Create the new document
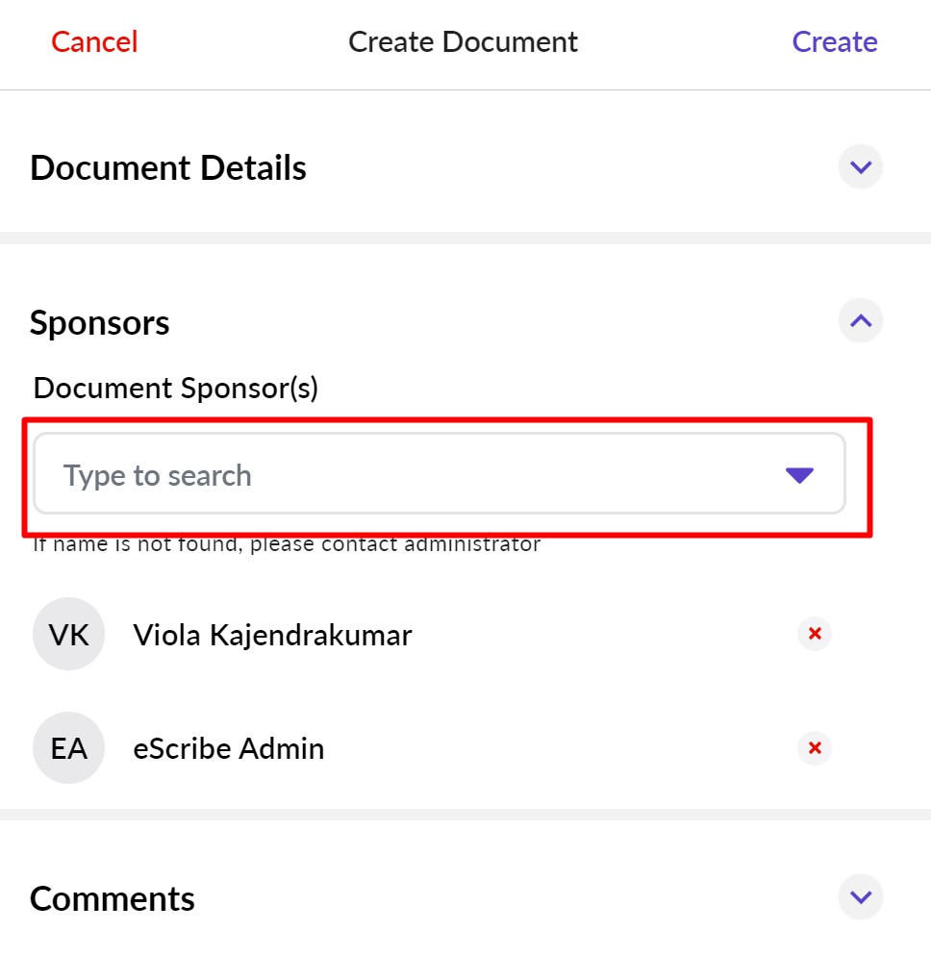This screenshot has height=956, width=931. coord(834,41)
